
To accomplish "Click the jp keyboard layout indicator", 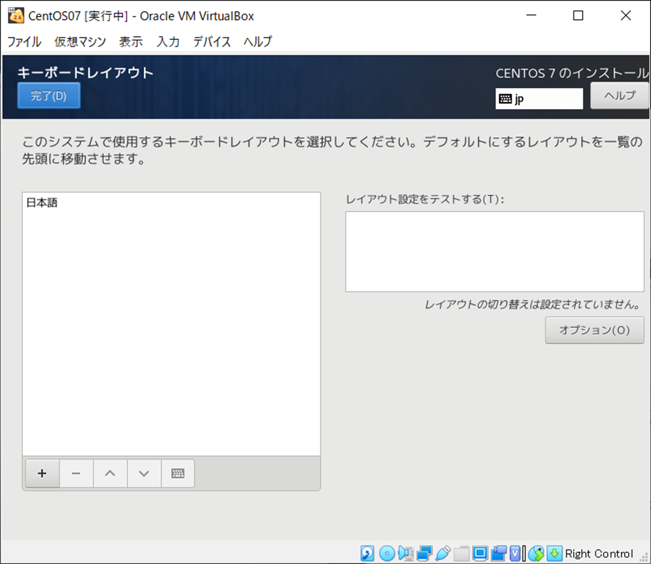I will (x=539, y=98).
